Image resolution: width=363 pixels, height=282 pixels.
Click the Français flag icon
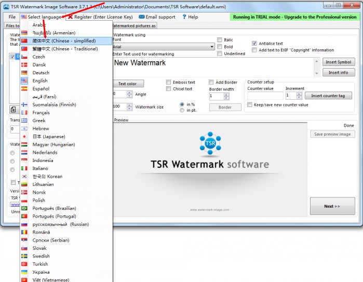coord(24,113)
